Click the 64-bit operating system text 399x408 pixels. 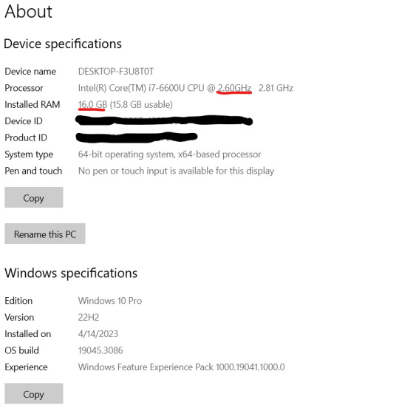[x=170, y=154]
